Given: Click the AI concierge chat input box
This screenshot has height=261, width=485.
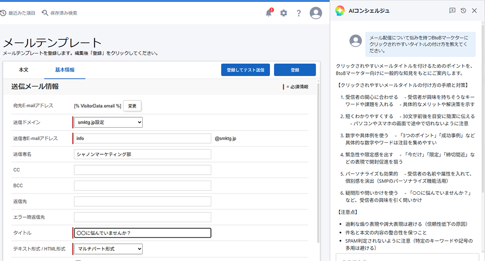Looking at the screenshot, I should pos(407,257).
